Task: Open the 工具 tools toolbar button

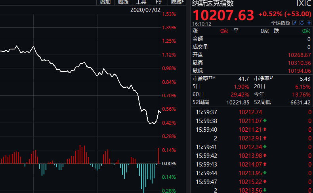Action: point(141,2)
